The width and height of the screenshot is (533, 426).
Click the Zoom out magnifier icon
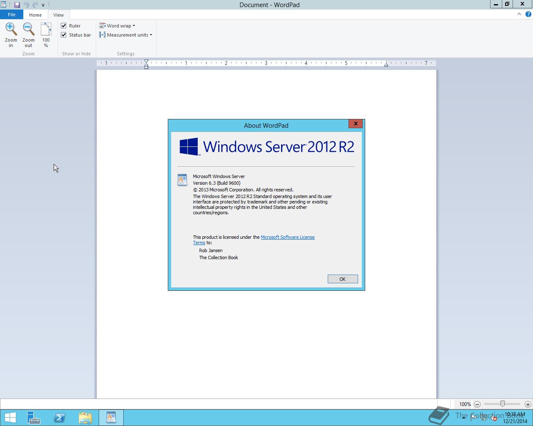[28, 29]
